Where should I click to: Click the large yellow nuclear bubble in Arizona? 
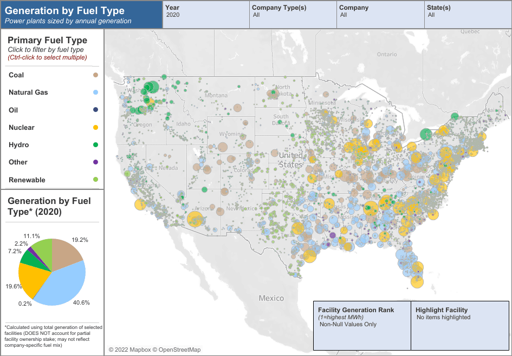(195, 220)
